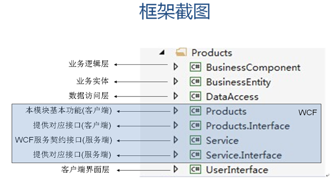Click the C# icon beside Products.Interface
The image size is (331, 181).
(x=195, y=126)
